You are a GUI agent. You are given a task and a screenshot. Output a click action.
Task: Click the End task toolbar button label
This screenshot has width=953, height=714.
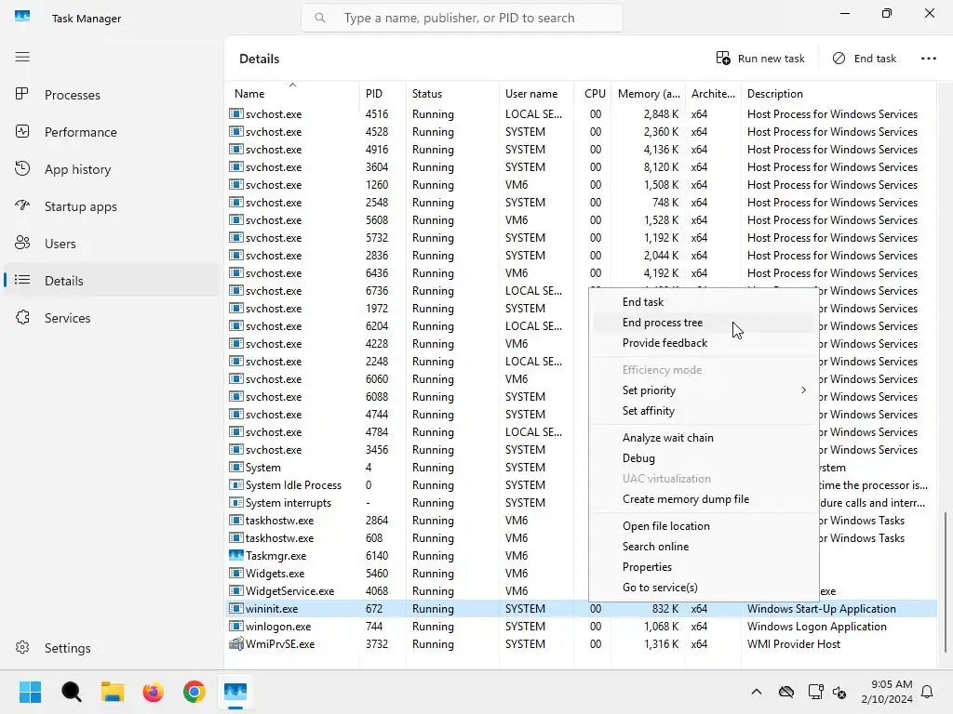pos(875,59)
